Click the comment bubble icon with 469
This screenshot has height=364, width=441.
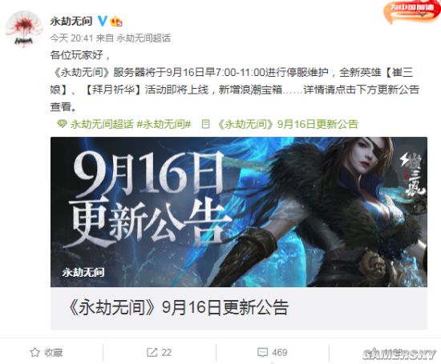[x=263, y=352]
